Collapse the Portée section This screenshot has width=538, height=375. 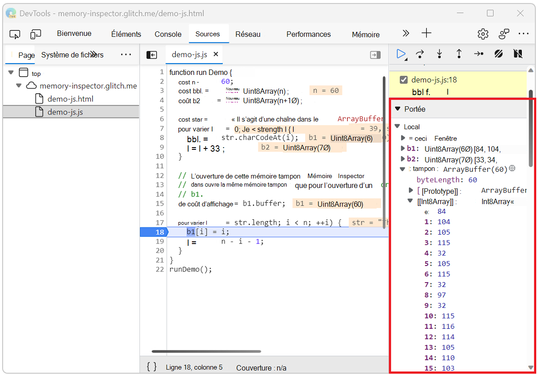click(x=397, y=109)
